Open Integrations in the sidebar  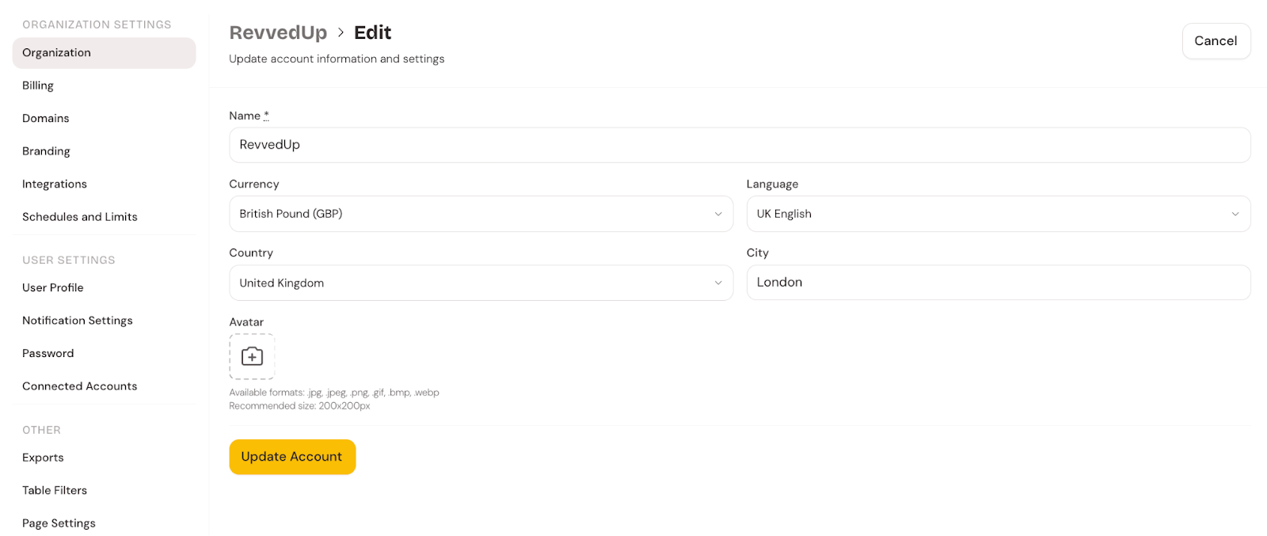(x=55, y=184)
